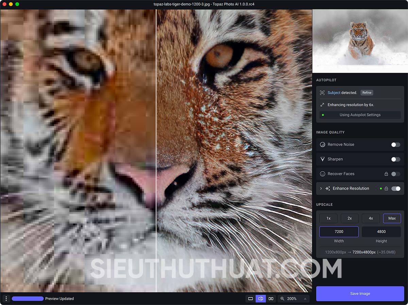Click the Enhance Resolution label
Screen dimensions: 408x305
(351, 189)
